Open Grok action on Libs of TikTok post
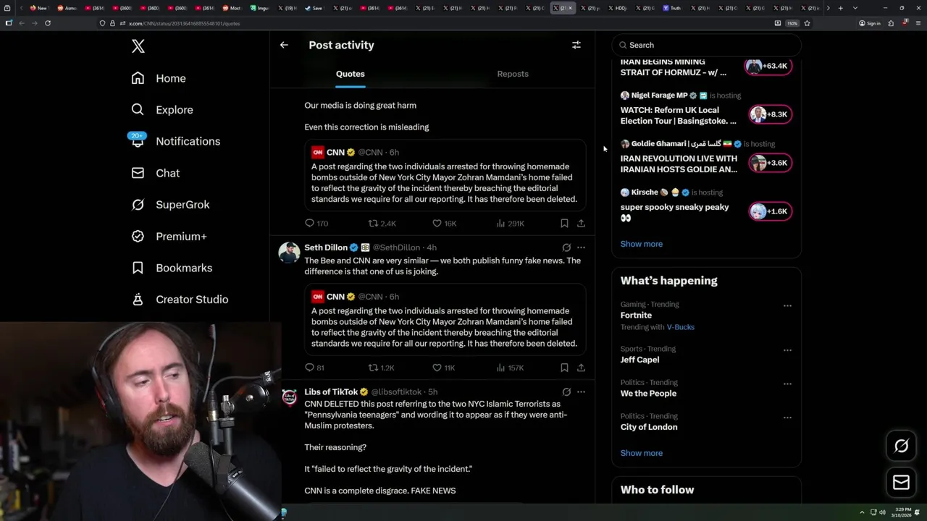This screenshot has width=927, height=521. (x=566, y=392)
